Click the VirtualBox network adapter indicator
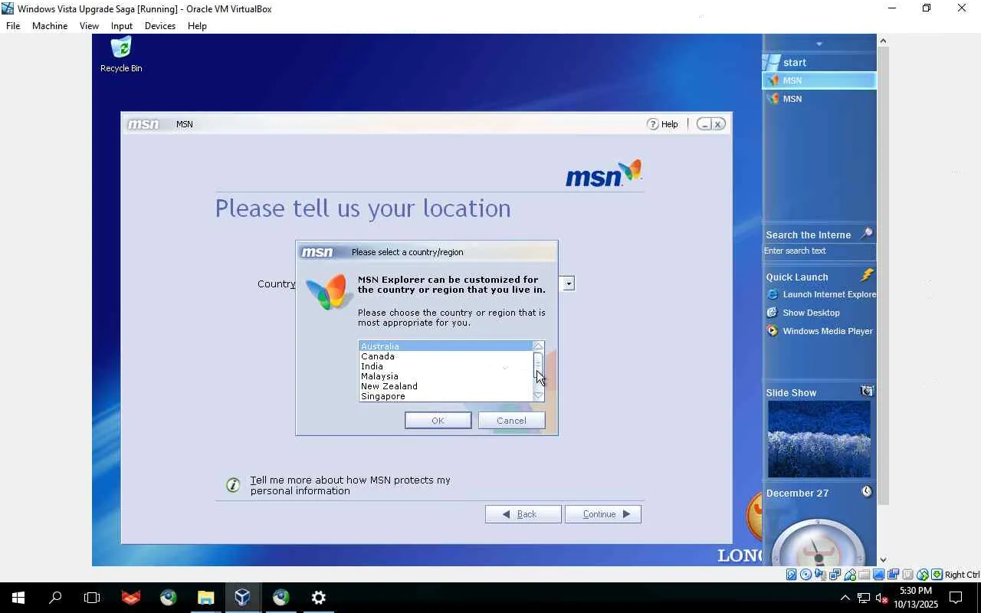The width and height of the screenshot is (981, 613). pyautogui.click(x=835, y=575)
